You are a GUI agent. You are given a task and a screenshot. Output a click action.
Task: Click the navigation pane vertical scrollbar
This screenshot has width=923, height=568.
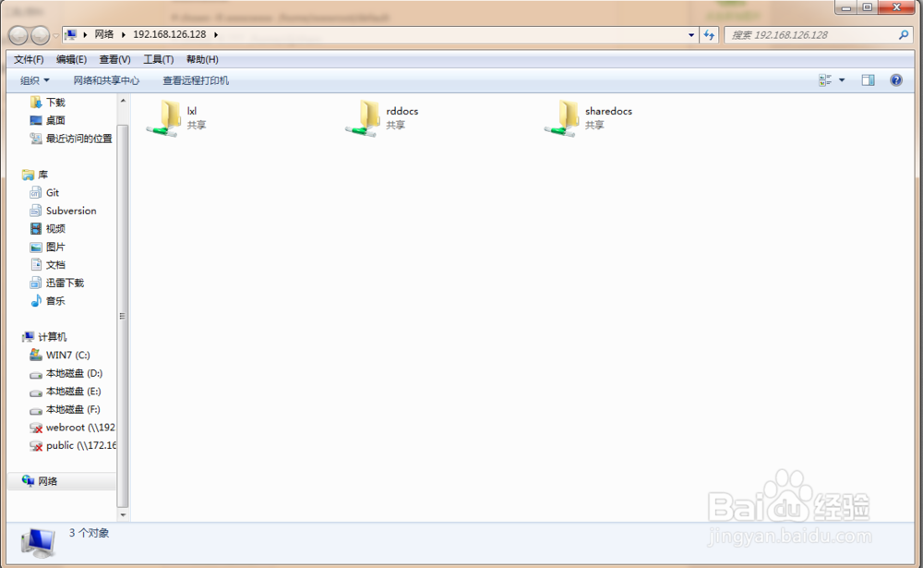tap(121, 314)
